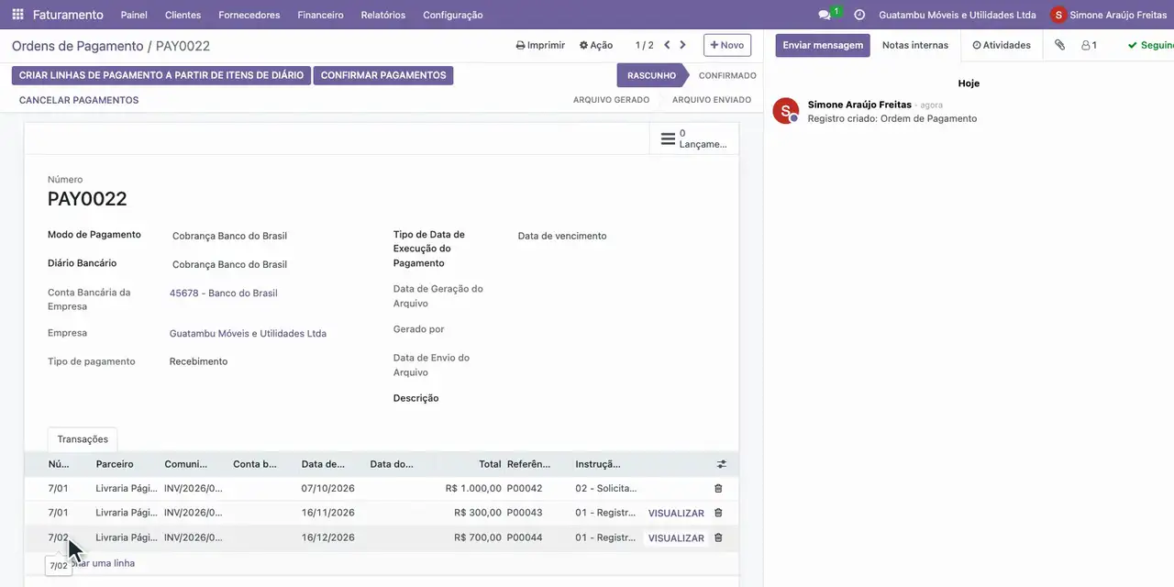Viewport: 1174px width, 587px height.
Task: Click Enviar mensagem button
Action: click(x=823, y=45)
